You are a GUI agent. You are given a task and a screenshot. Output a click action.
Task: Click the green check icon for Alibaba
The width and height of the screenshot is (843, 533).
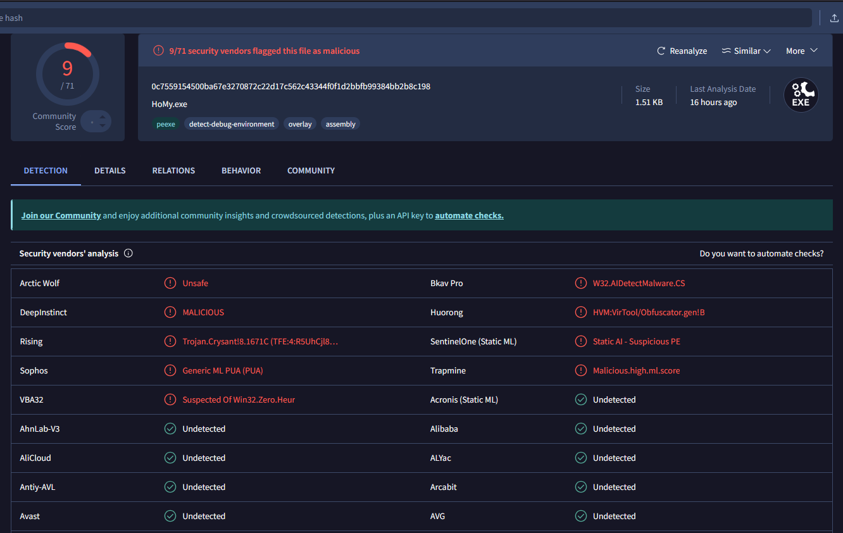(581, 429)
